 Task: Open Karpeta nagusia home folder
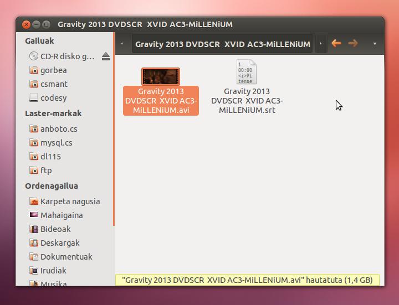(x=70, y=201)
